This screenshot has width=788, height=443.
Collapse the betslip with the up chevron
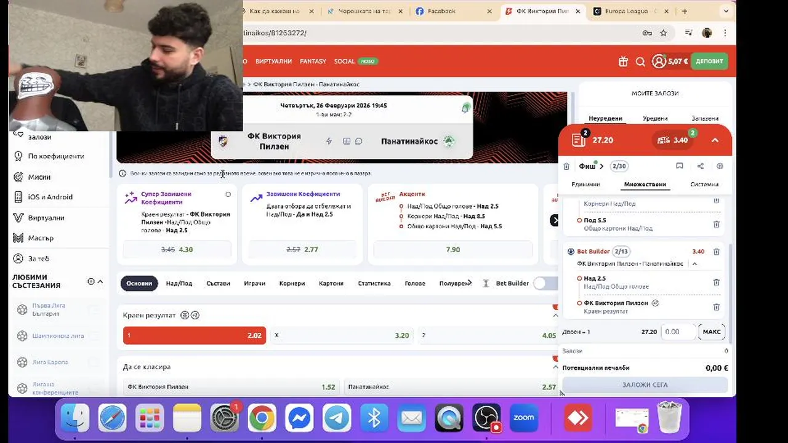[x=715, y=140]
